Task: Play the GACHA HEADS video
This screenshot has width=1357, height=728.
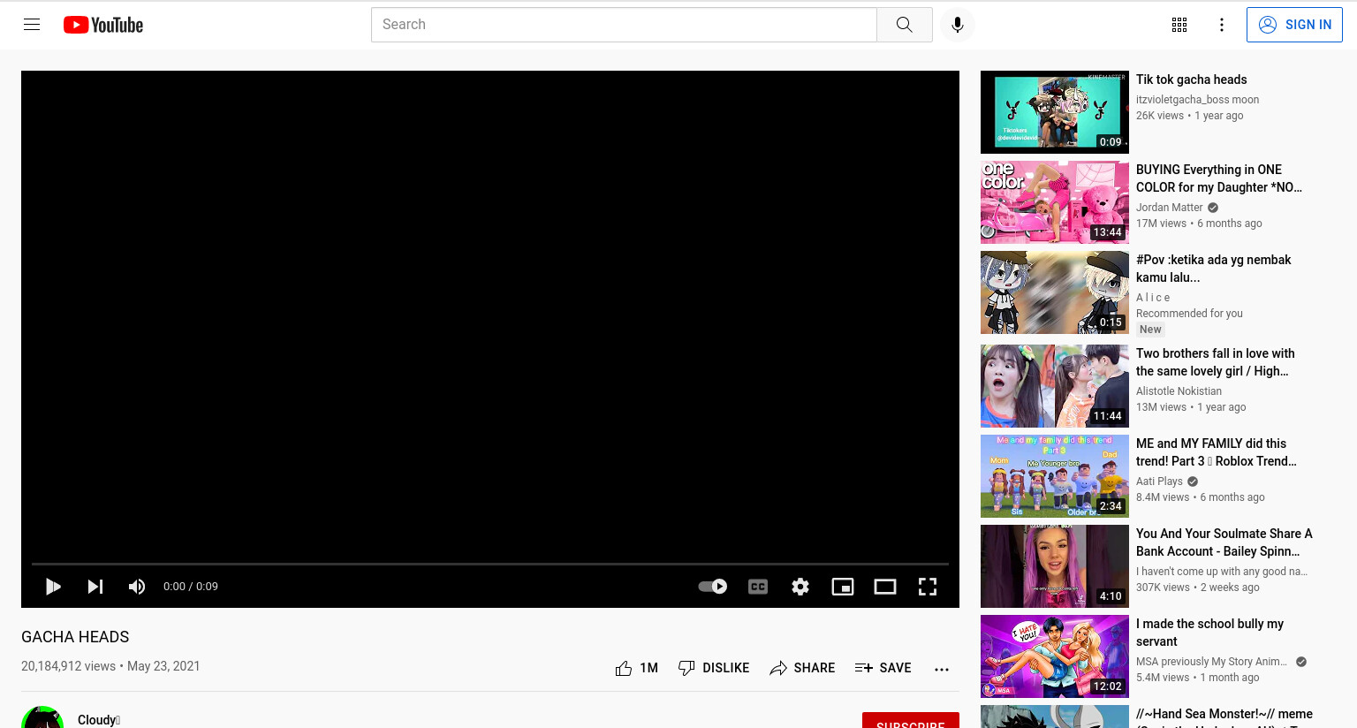Action: point(53,587)
